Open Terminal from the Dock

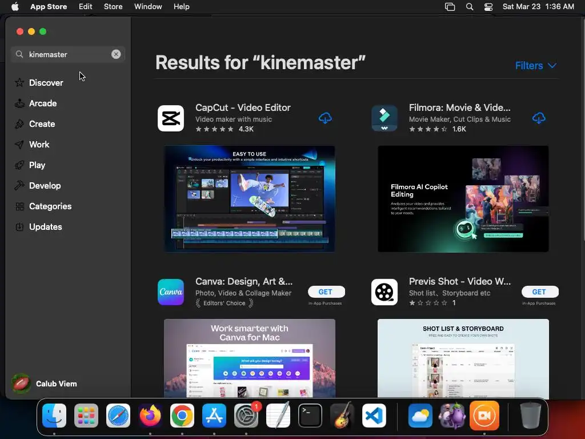coord(310,416)
